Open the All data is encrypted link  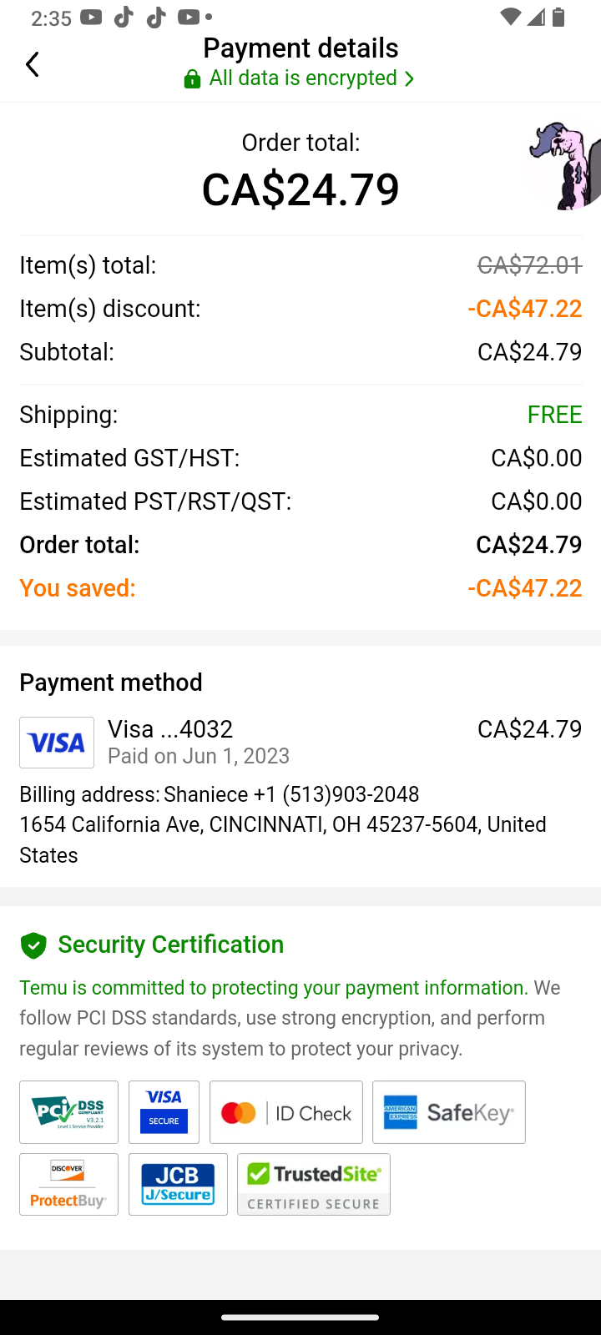click(303, 78)
